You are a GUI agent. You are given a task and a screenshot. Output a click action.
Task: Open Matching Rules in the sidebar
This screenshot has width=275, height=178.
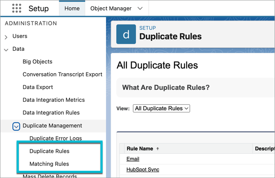click(x=49, y=164)
